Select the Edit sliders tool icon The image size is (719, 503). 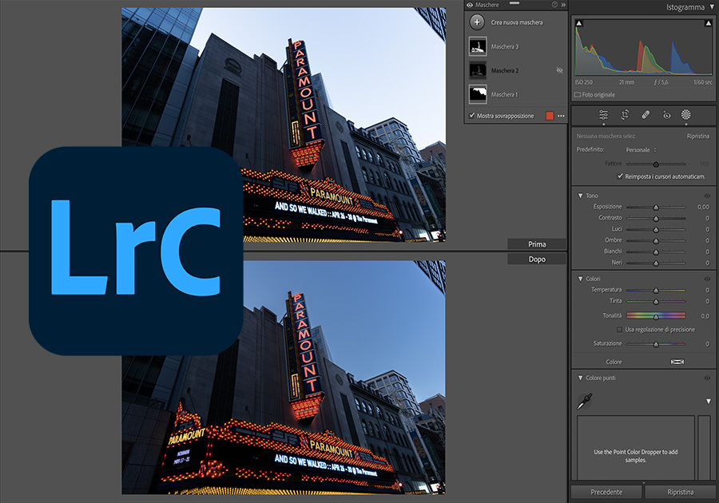pyautogui.click(x=603, y=115)
